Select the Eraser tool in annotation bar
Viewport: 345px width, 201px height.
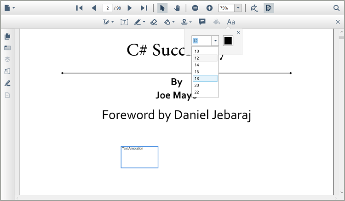click(x=154, y=22)
